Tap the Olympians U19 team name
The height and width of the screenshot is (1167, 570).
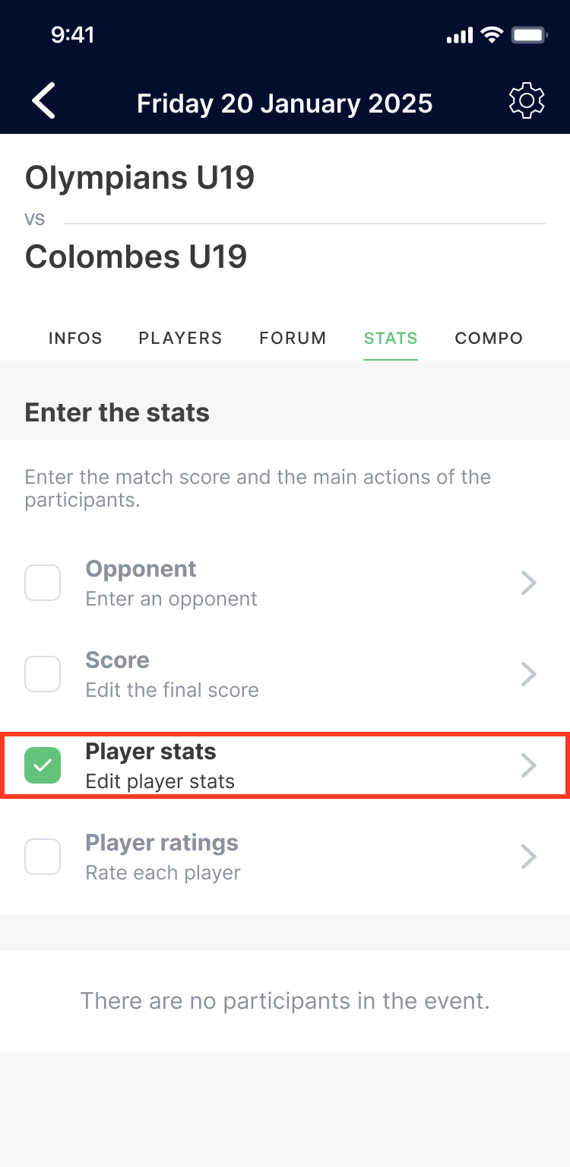click(140, 178)
